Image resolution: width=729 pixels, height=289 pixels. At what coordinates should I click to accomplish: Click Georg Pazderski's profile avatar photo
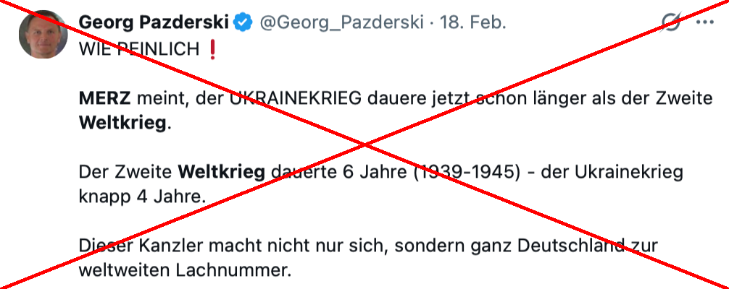coord(43,34)
